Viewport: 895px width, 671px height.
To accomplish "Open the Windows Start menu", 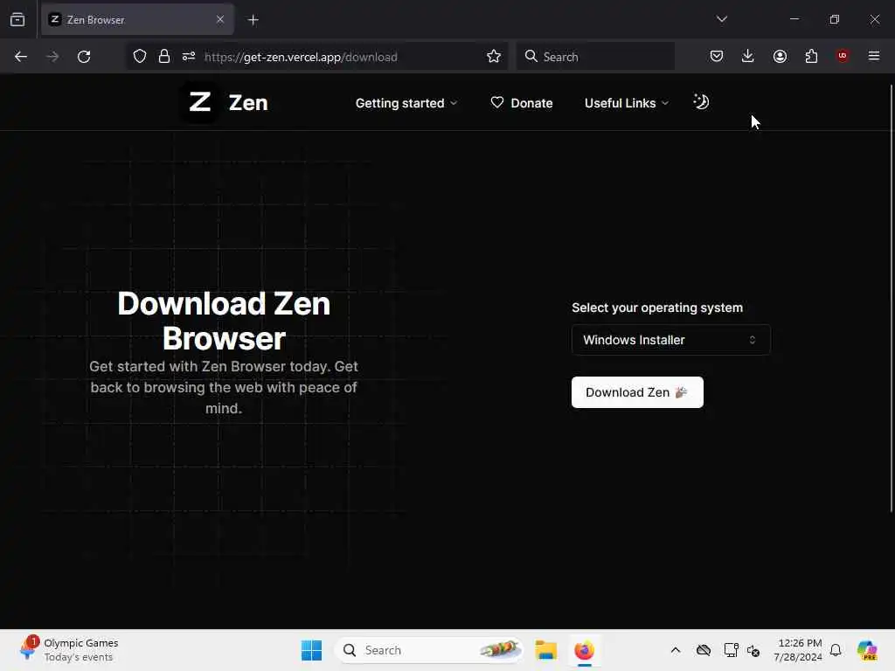I will coord(312,650).
